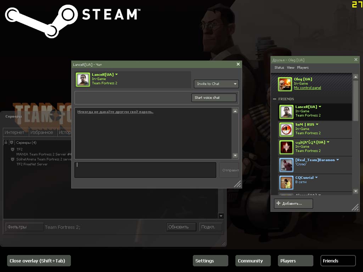The width and height of the screenshot is (363, 272).
Task: Open Фильтры button in servers window
Action: 24,227
